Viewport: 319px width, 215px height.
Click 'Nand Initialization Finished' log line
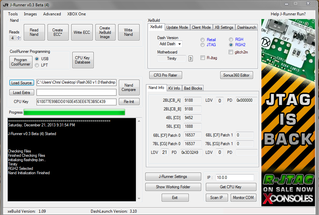click(29, 173)
